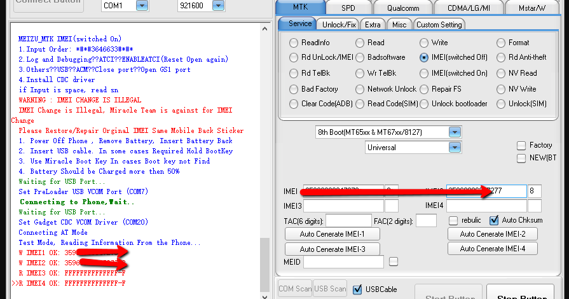Image resolution: width=569 pixels, height=299 pixels.
Task: Tick the checkbox beside MEID field
Action: (394, 261)
